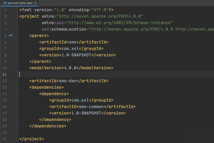Viewport: 214px width, 143px height.
Task: Click the maven.apache.org xmlns URL on line 2
Action: (100, 16)
